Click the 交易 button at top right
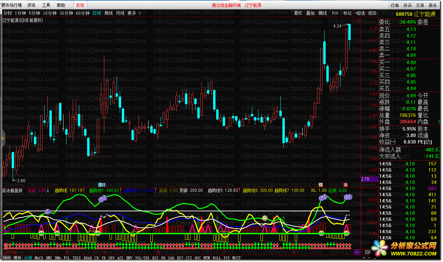443x262 pixels. (420, 5)
